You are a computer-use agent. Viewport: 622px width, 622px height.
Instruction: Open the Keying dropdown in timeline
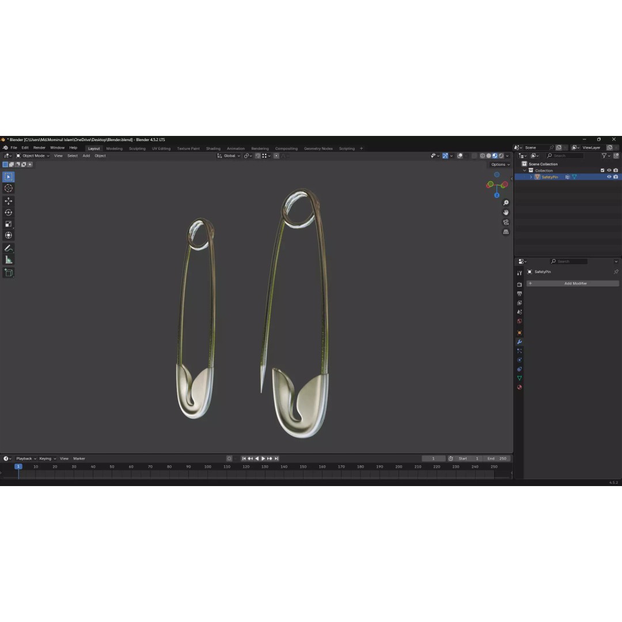[48, 458]
